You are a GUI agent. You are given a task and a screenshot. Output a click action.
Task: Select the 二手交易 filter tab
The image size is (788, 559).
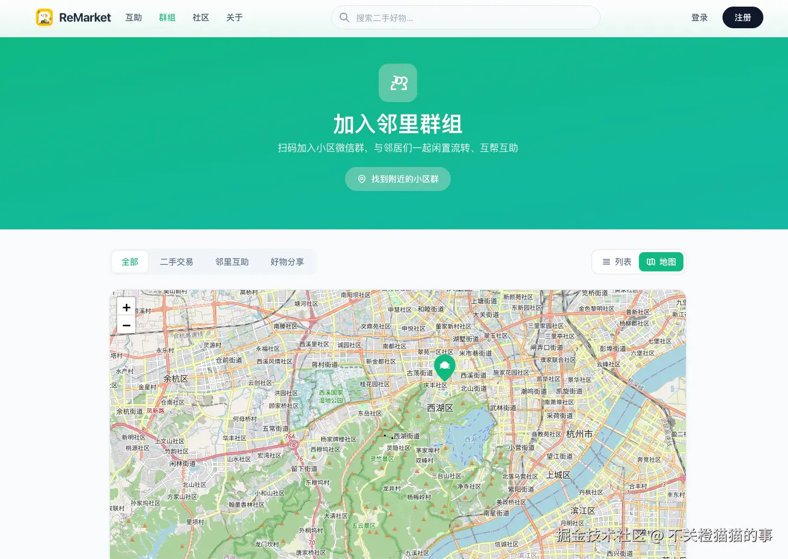pyautogui.click(x=177, y=262)
